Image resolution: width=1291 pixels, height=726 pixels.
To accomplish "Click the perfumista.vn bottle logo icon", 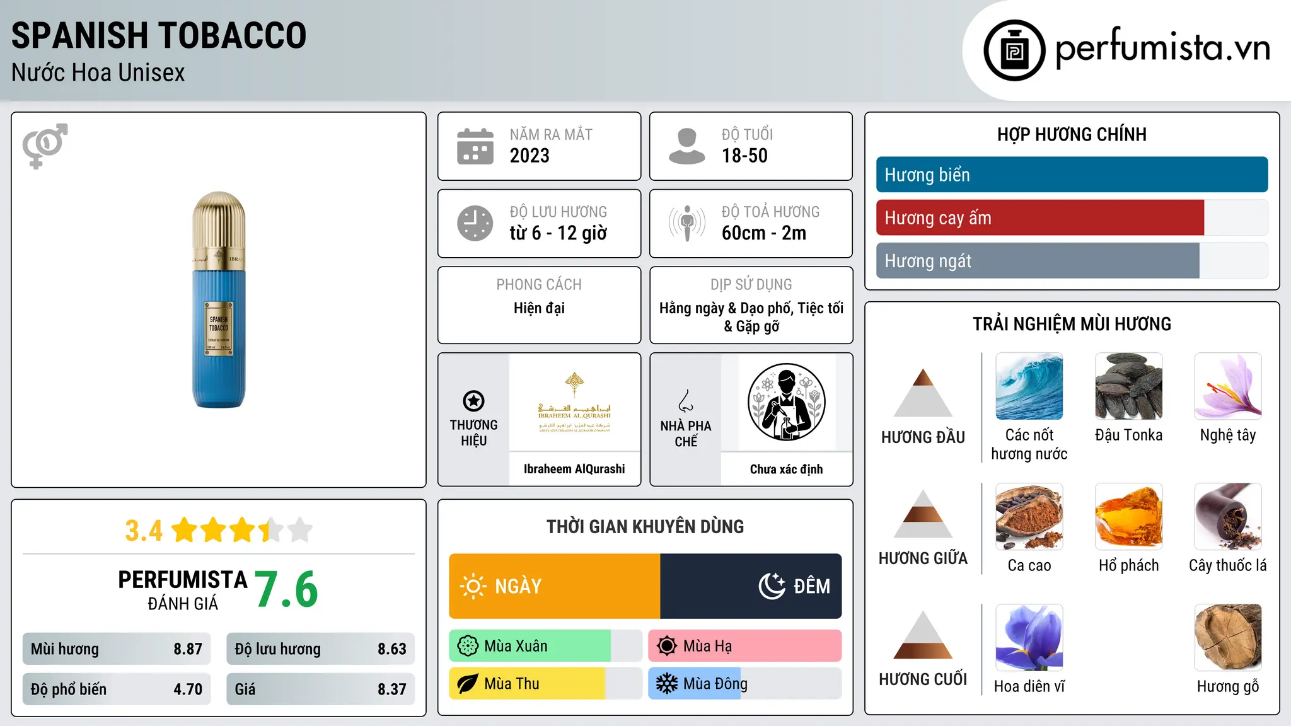I will [1014, 50].
